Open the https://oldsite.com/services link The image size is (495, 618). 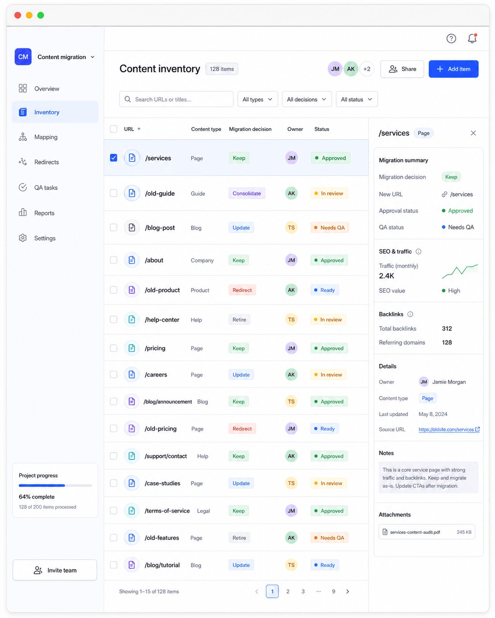click(x=446, y=429)
